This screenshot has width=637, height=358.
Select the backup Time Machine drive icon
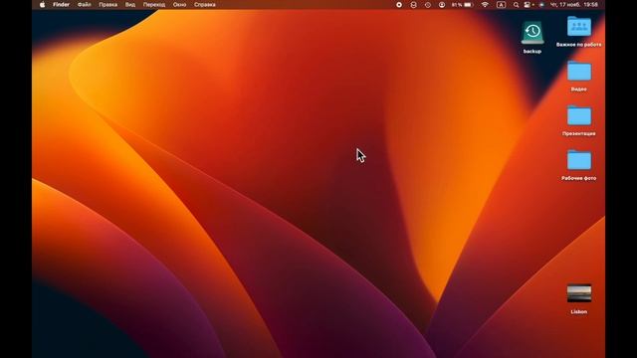[x=532, y=33]
